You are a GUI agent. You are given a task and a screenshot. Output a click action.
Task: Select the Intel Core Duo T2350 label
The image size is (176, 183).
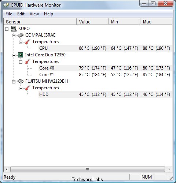pyautogui.click(x=45, y=55)
